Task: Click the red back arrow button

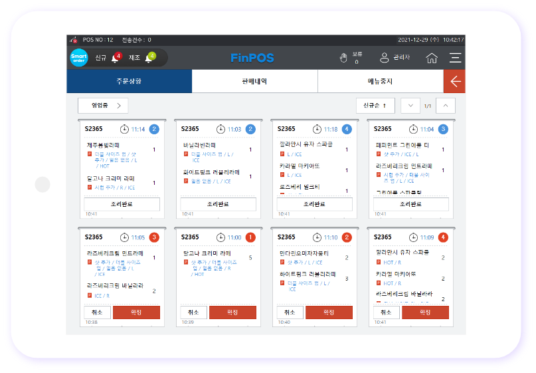Action: (x=454, y=81)
